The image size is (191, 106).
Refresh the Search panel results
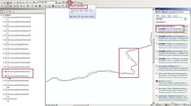[167, 12]
